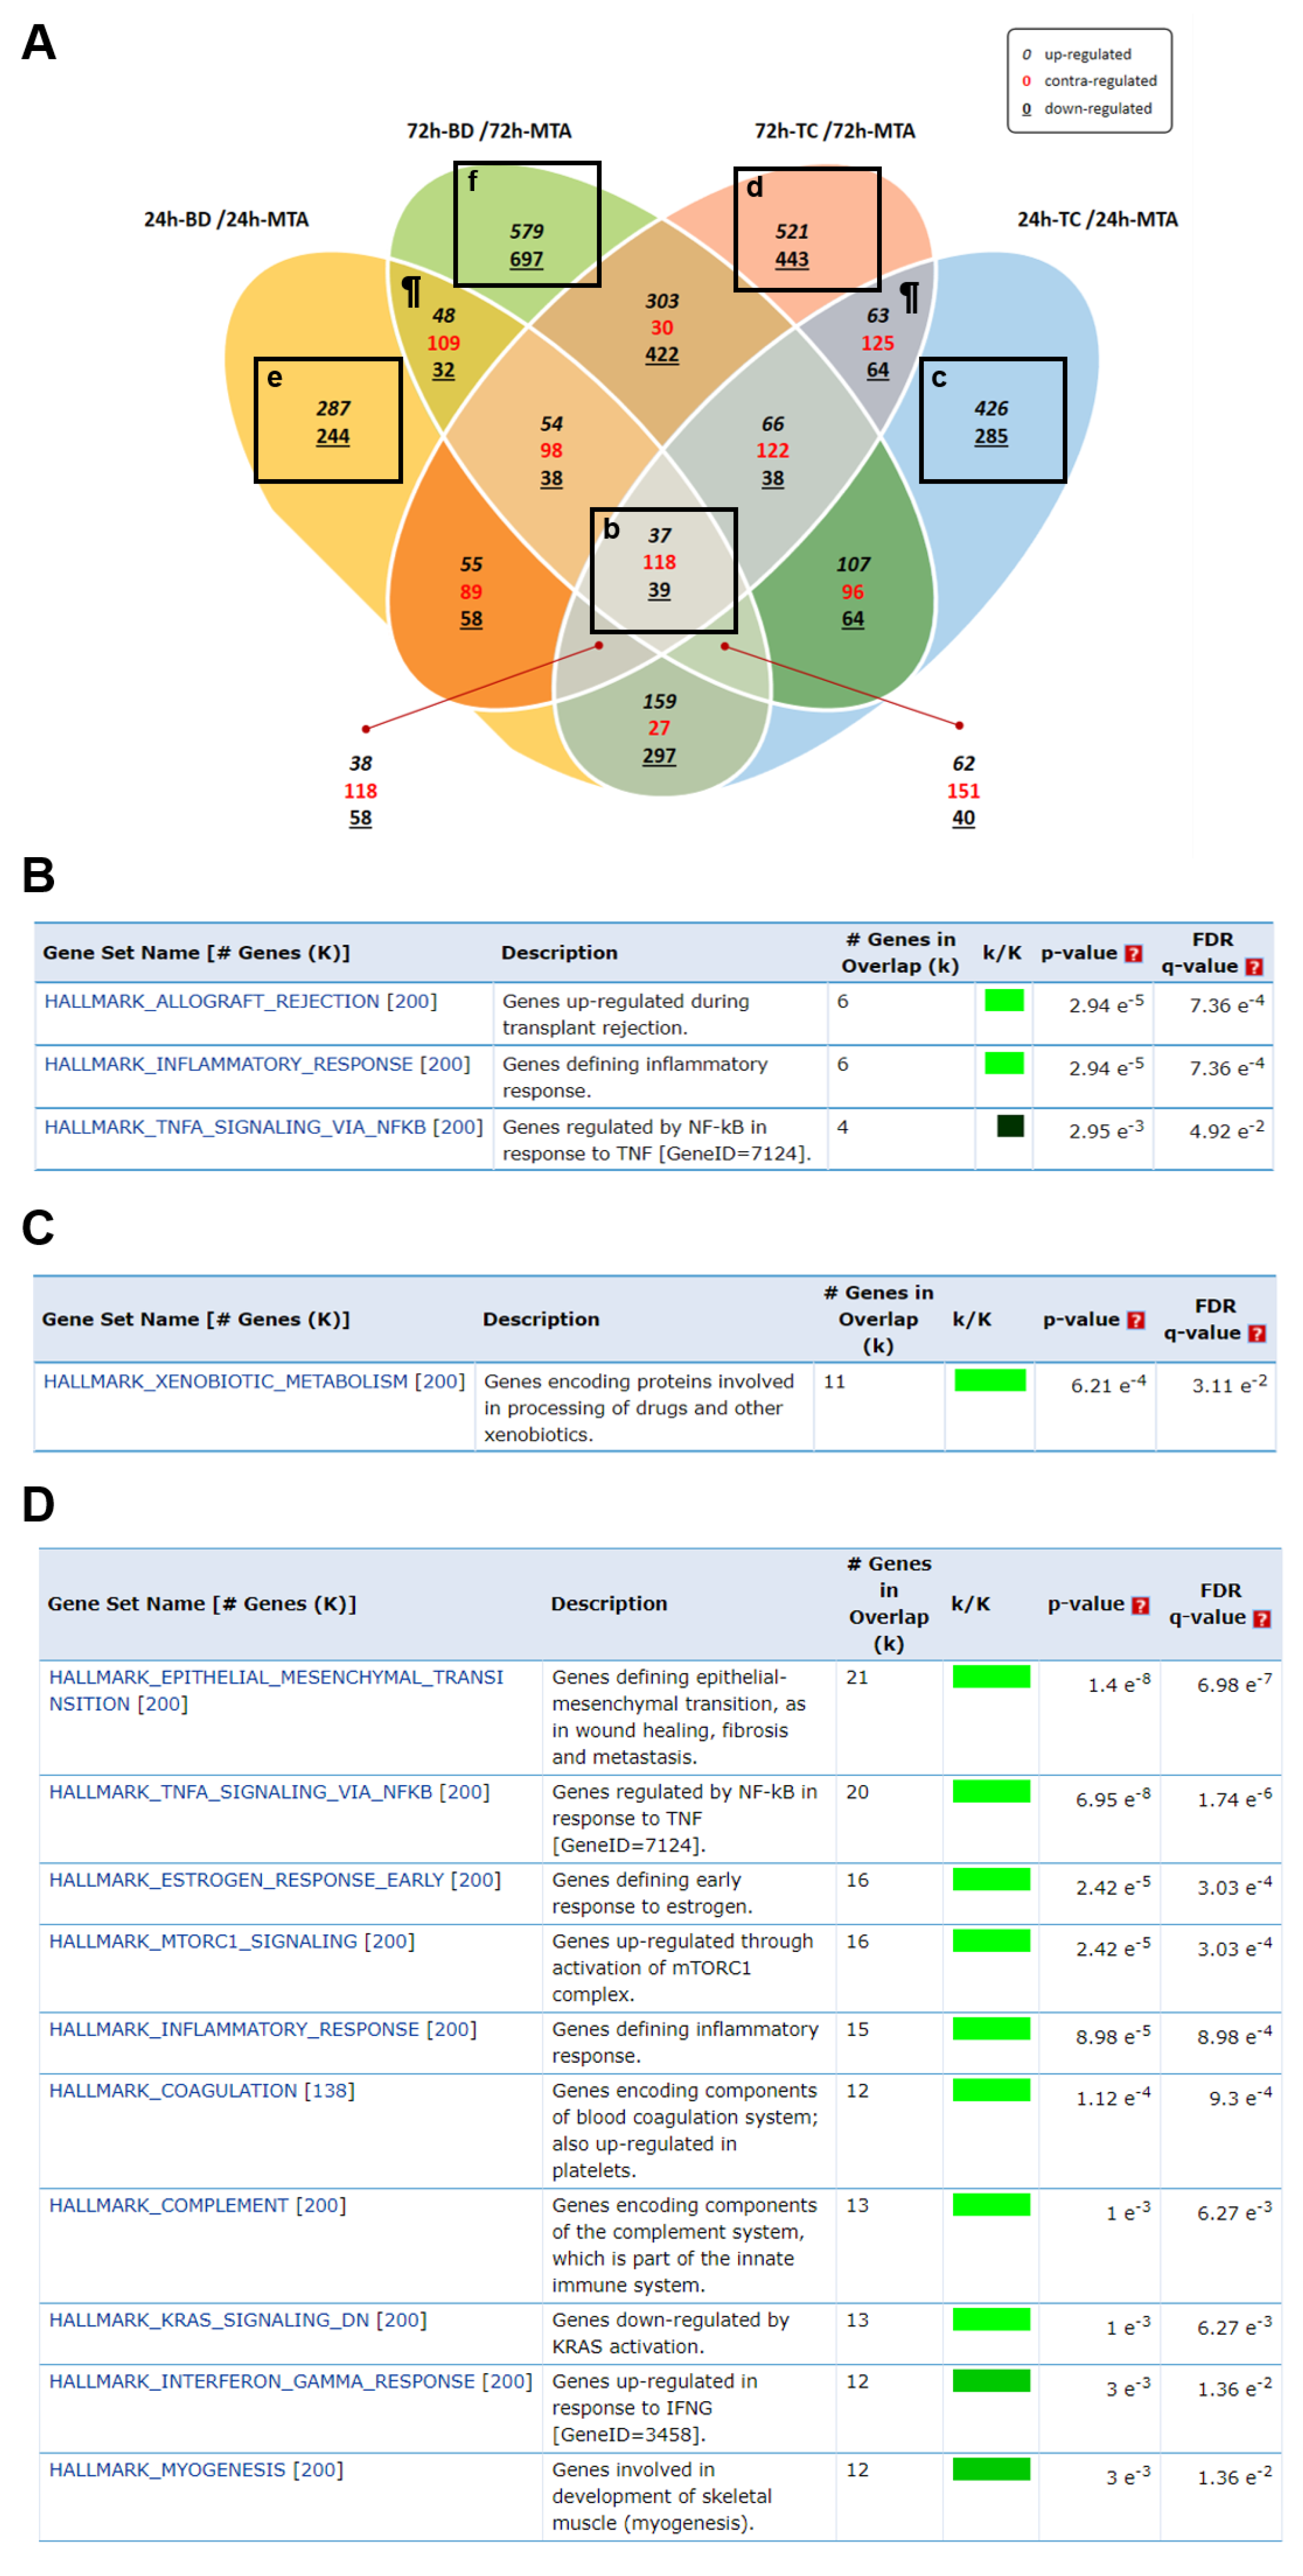This screenshot has height=2576, width=1303.
Task: Click the FDR q-value help icon in table D
Action: tap(1262, 1618)
